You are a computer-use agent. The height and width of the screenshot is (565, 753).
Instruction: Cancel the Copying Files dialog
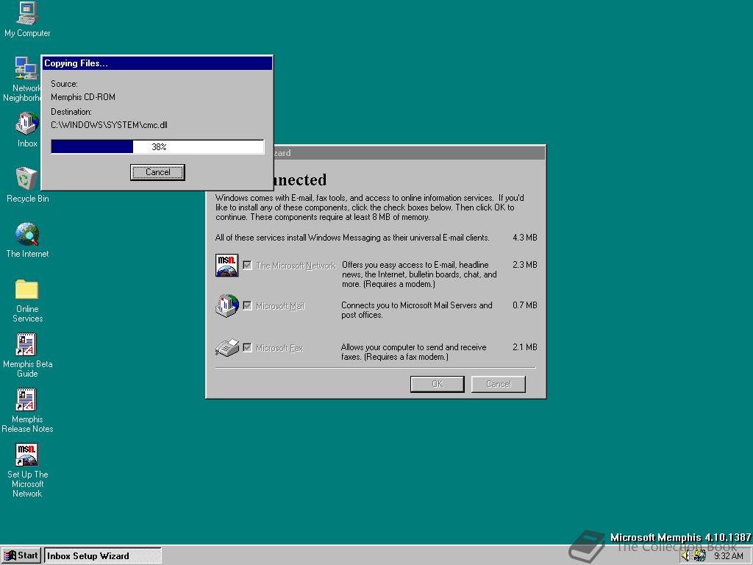click(157, 172)
